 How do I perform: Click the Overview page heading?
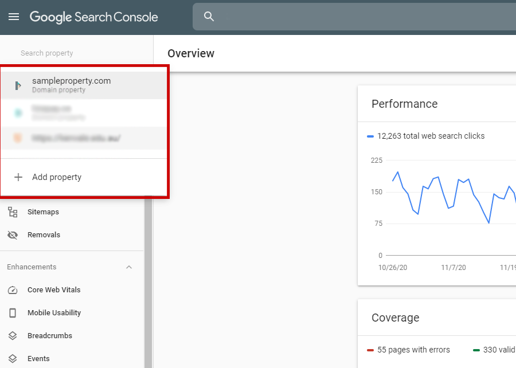coord(191,54)
